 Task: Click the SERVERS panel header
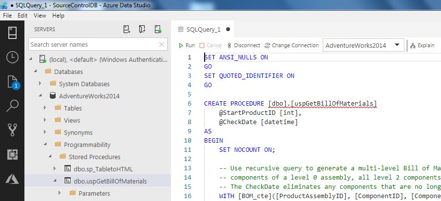point(45,29)
